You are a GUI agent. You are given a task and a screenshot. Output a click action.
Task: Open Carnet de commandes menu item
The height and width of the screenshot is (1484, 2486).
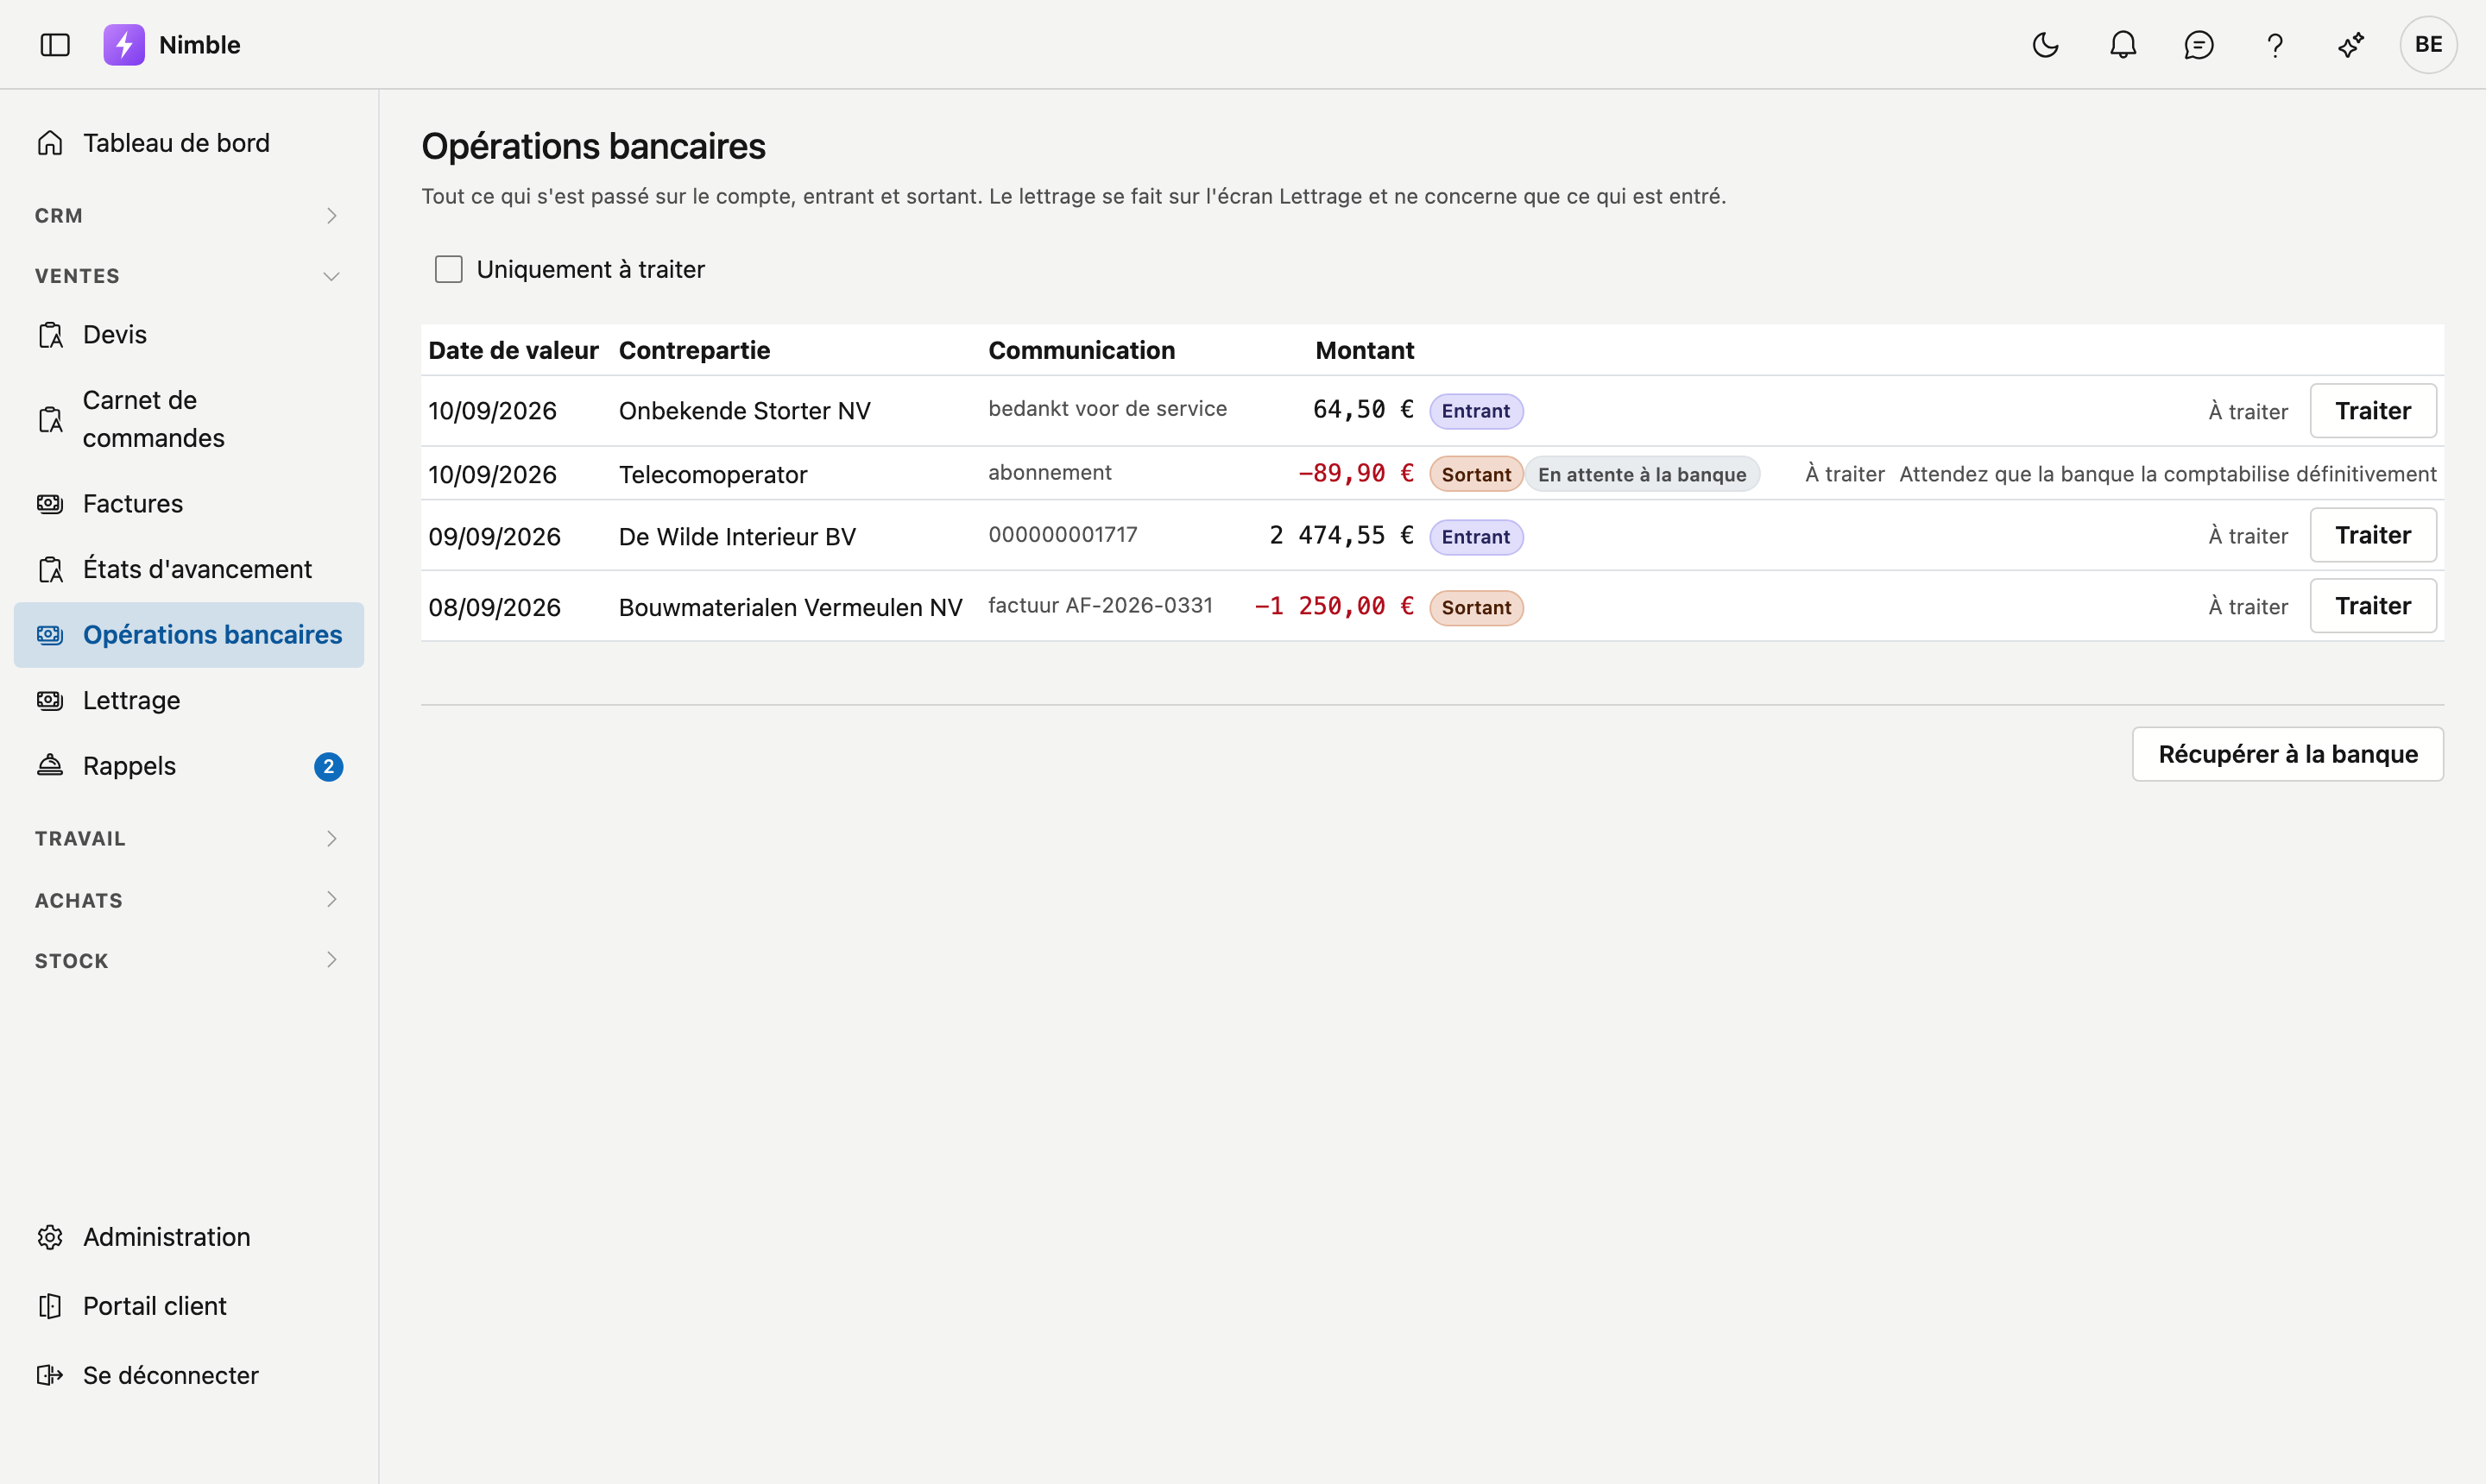pos(189,419)
